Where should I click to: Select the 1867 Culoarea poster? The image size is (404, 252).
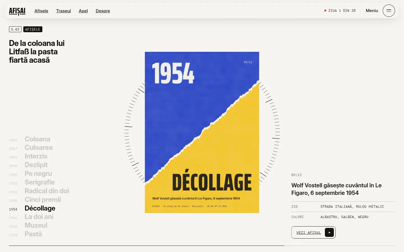click(x=31, y=148)
